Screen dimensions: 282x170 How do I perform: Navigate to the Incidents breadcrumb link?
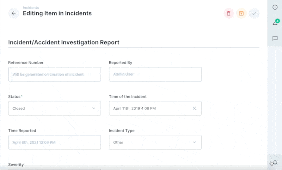coord(31,7)
